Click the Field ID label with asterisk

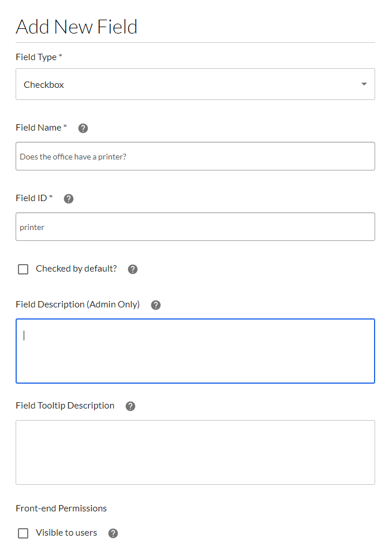point(33,198)
